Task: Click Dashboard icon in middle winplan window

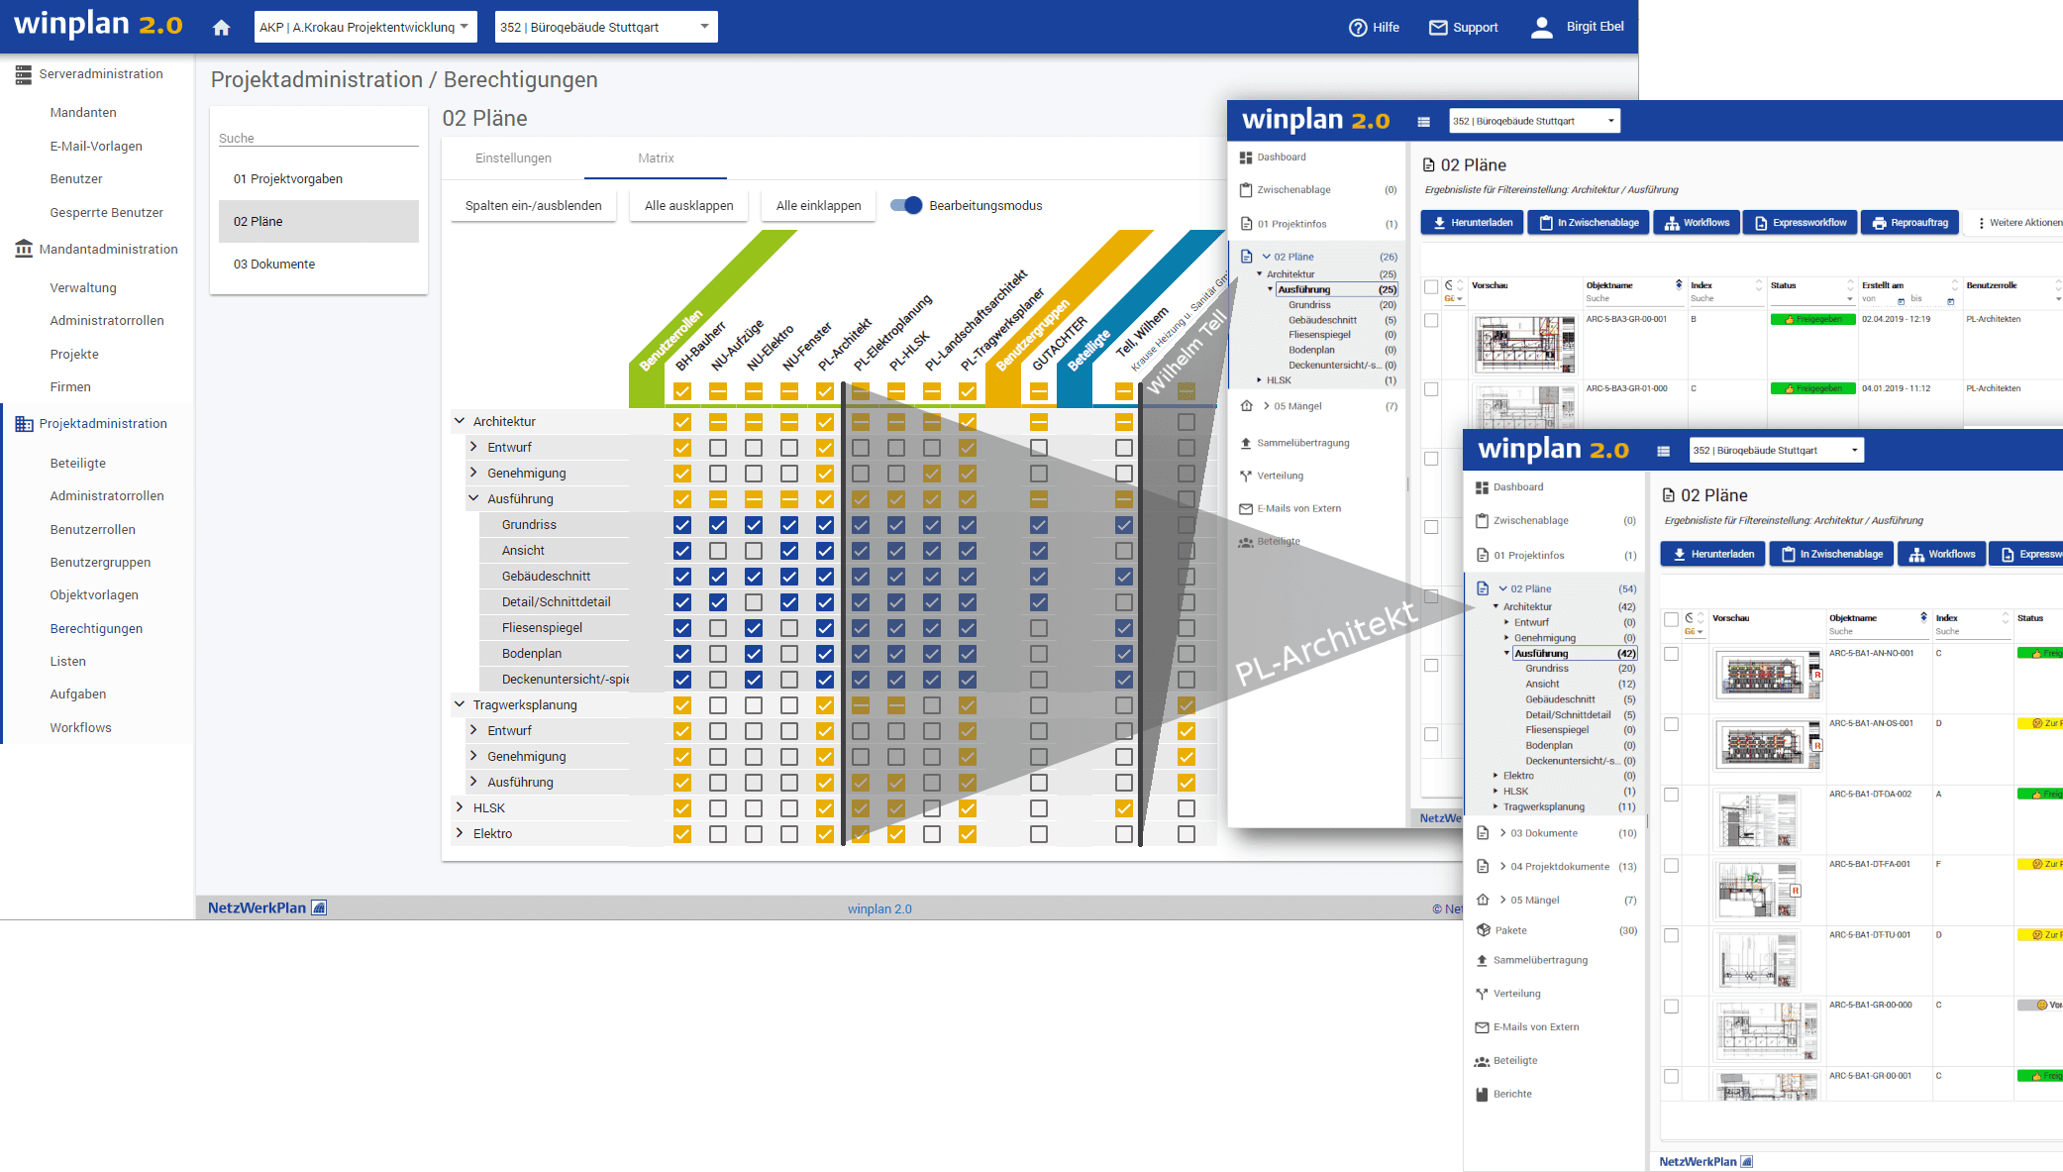Action: pyautogui.click(x=1246, y=158)
